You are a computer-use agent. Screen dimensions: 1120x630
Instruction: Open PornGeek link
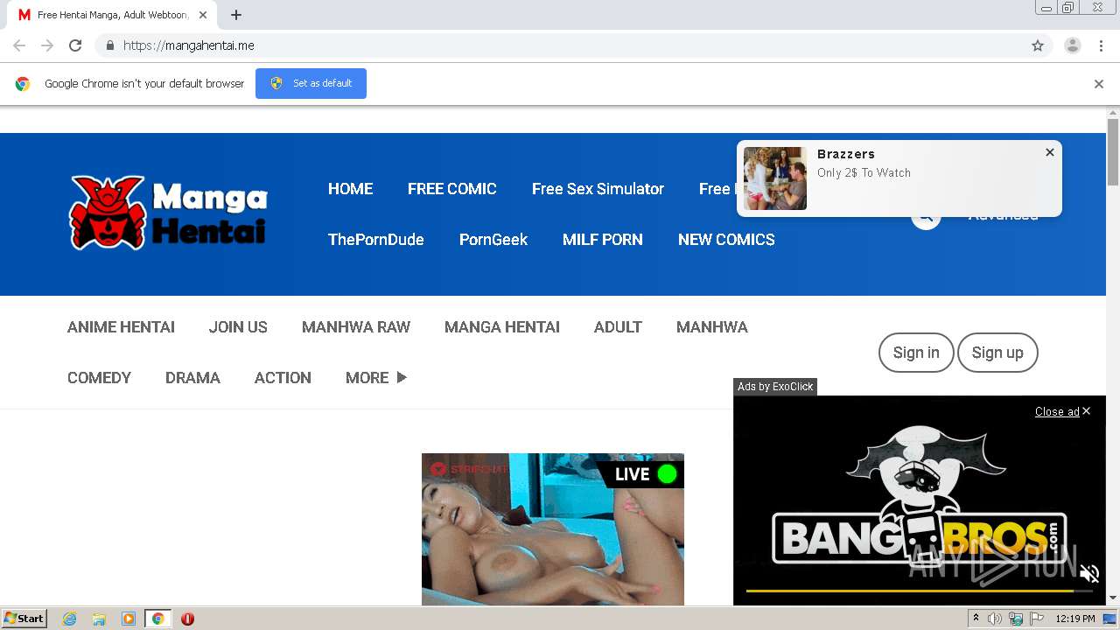coord(493,240)
